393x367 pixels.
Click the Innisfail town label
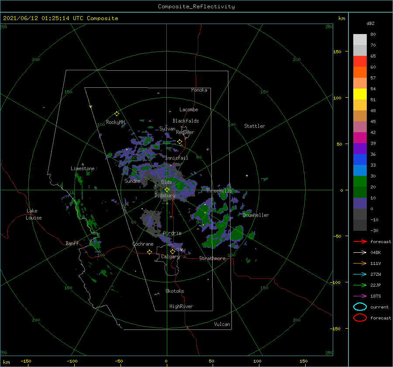pyautogui.click(x=176, y=158)
